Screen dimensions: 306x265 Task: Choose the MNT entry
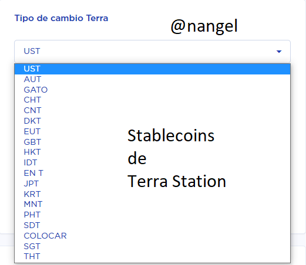pyautogui.click(x=152, y=204)
